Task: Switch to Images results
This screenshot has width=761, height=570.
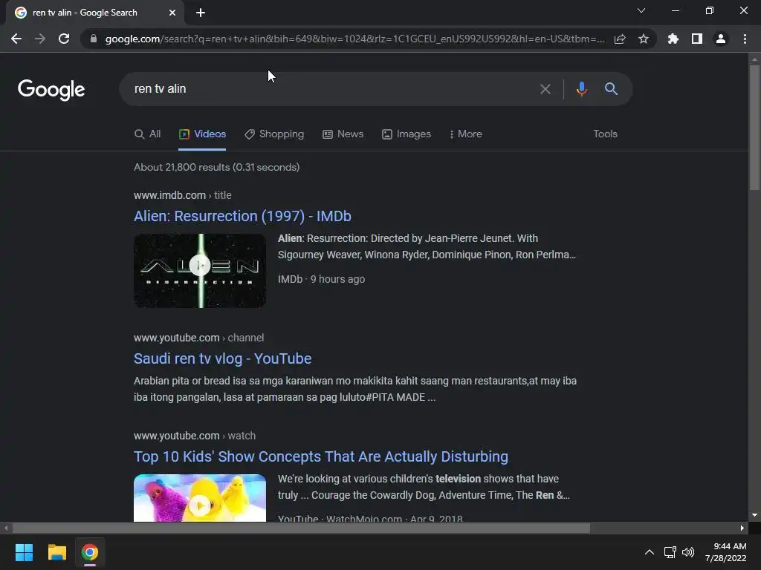Action: (407, 134)
